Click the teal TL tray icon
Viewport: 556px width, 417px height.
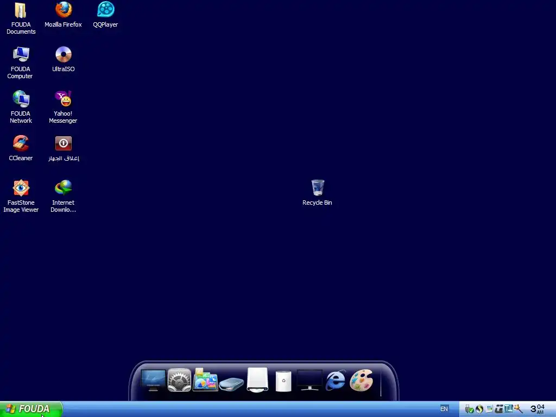pyautogui.click(x=508, y=409)
